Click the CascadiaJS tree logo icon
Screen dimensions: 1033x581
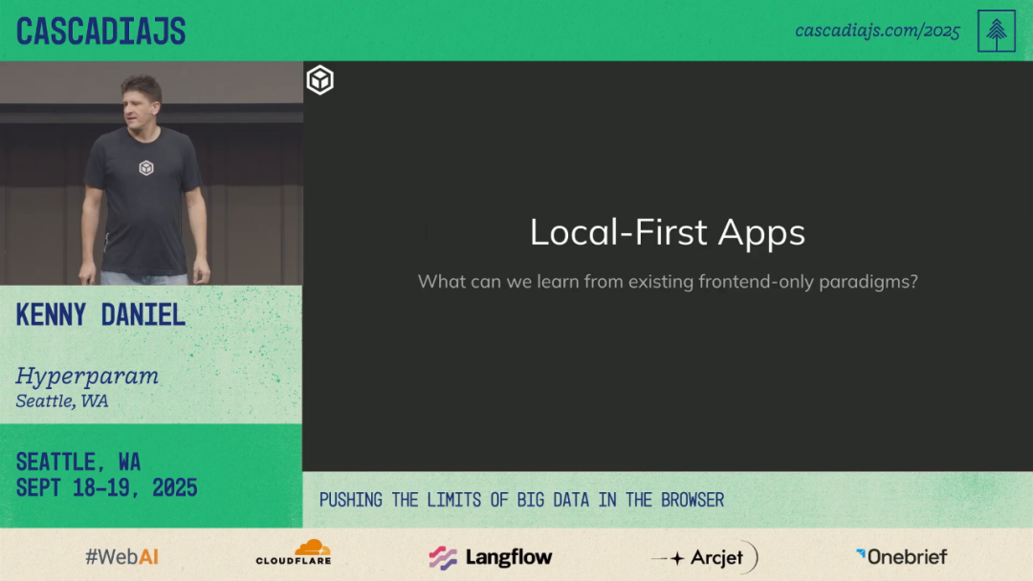click(996, 31)
